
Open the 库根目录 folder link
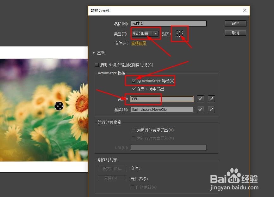(139, 43)
